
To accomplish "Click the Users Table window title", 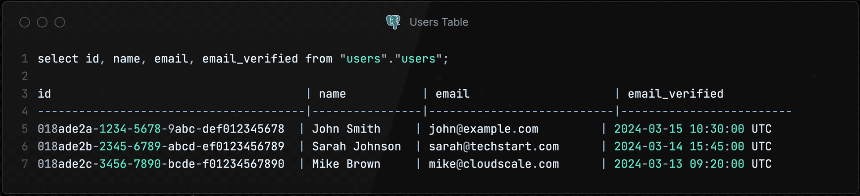I will 439,22.
